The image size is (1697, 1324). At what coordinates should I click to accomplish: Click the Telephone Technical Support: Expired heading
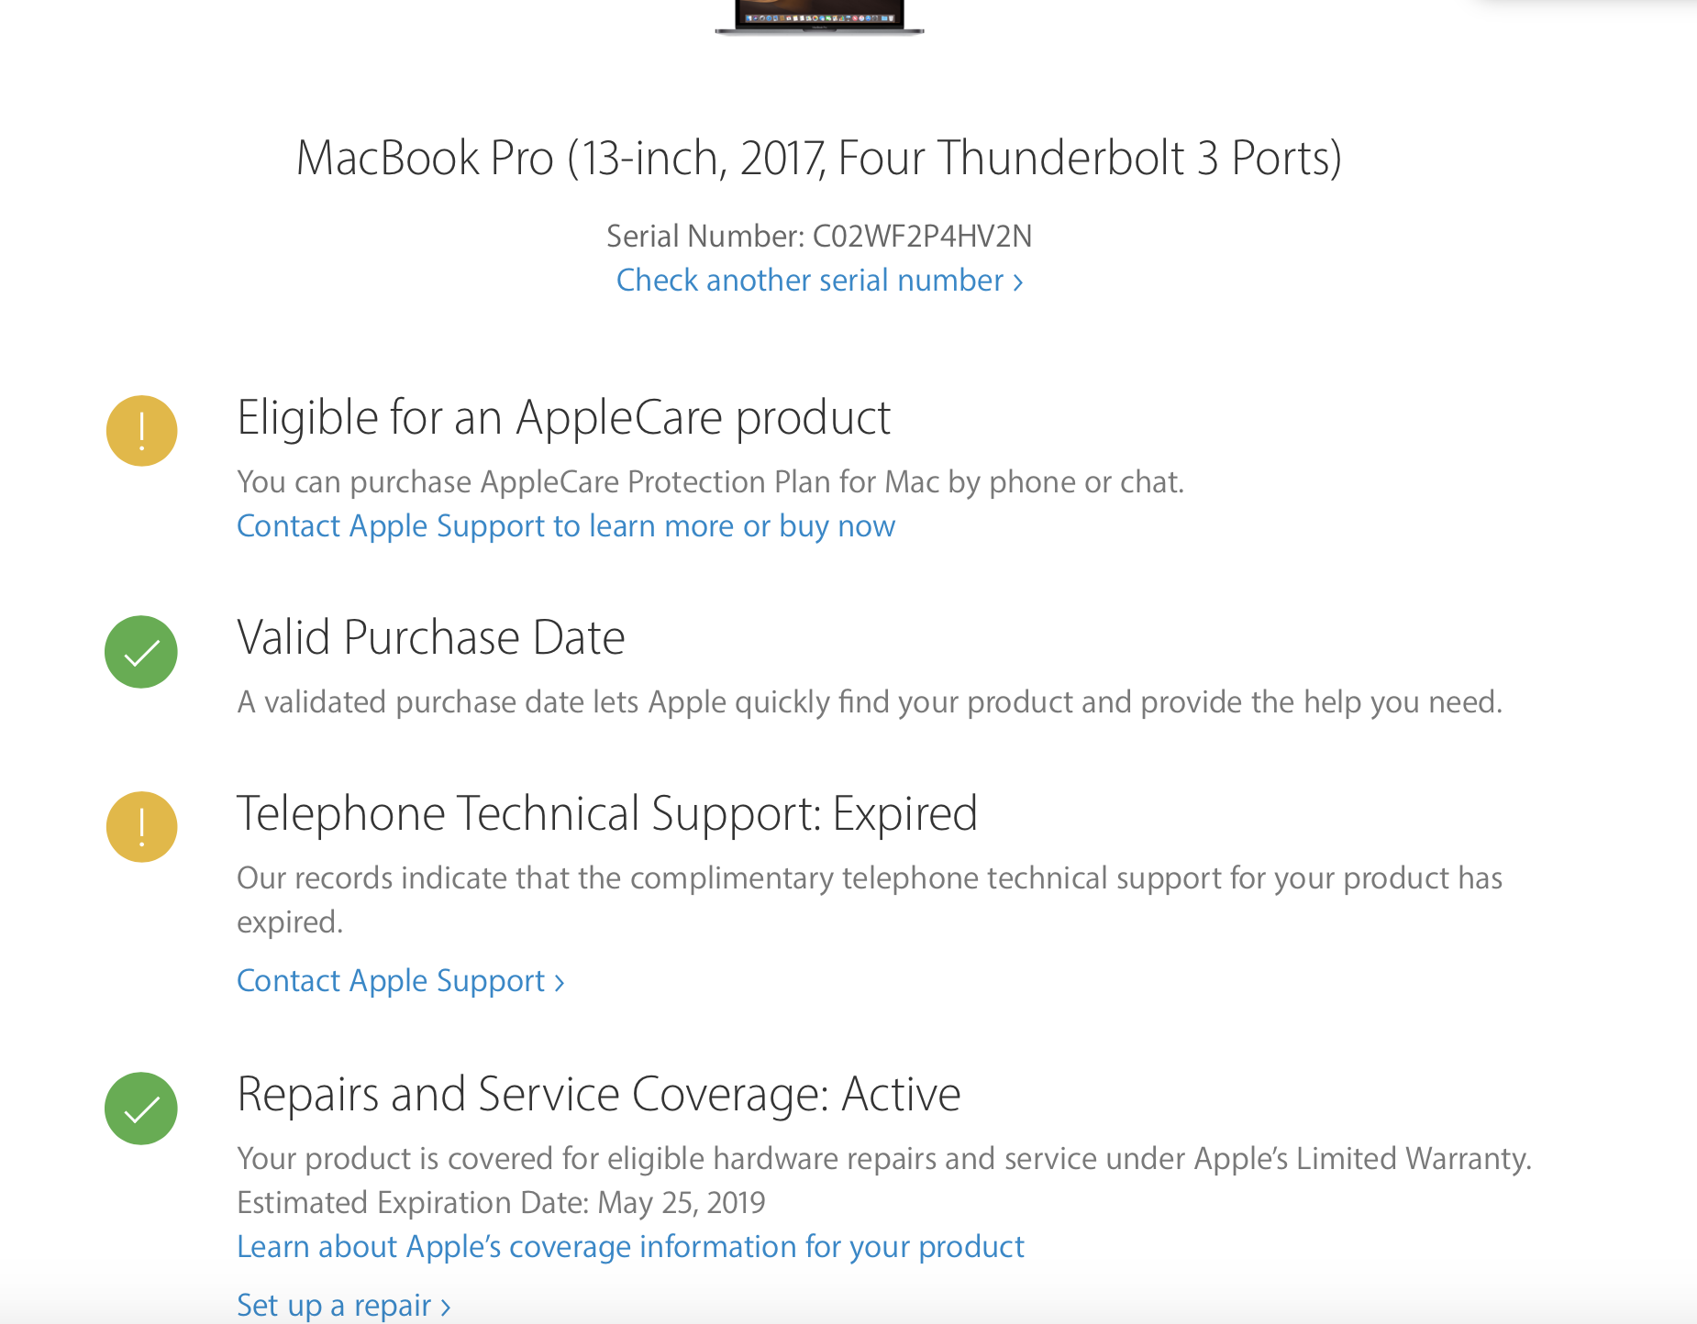coord(606,813)
